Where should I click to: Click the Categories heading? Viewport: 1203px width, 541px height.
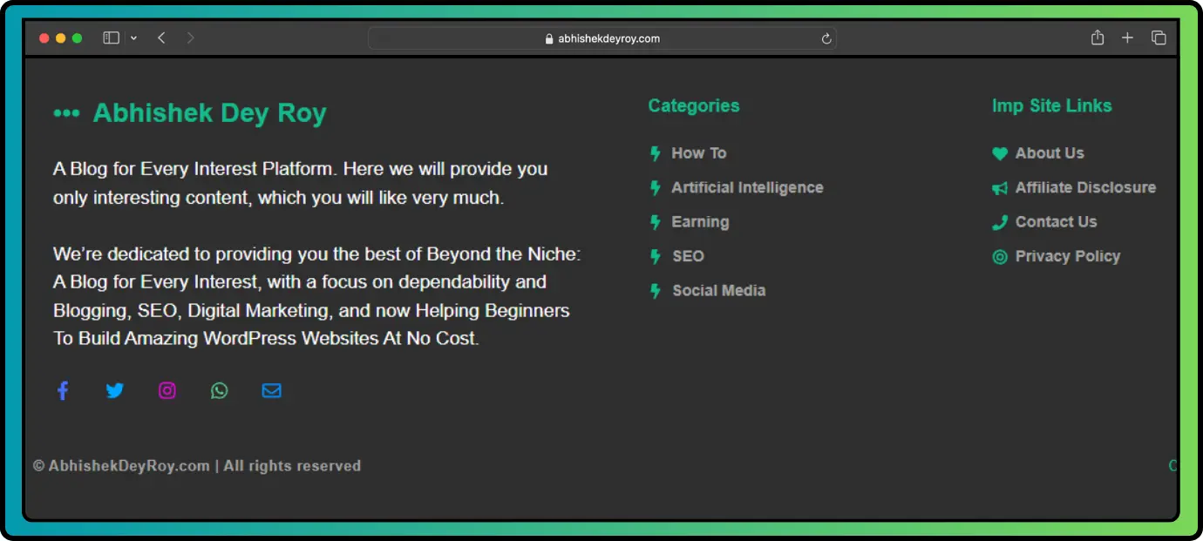point(694,105)
